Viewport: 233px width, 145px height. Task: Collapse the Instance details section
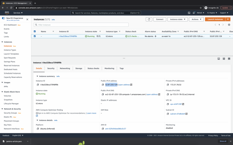point(37,120)
